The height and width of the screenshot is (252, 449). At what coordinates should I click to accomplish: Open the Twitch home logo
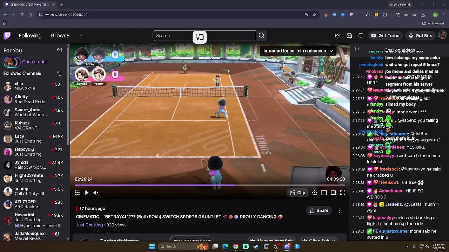click(7, 35)
